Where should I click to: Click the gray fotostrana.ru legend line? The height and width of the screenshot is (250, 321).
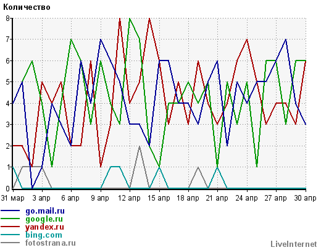coord(10,243)
